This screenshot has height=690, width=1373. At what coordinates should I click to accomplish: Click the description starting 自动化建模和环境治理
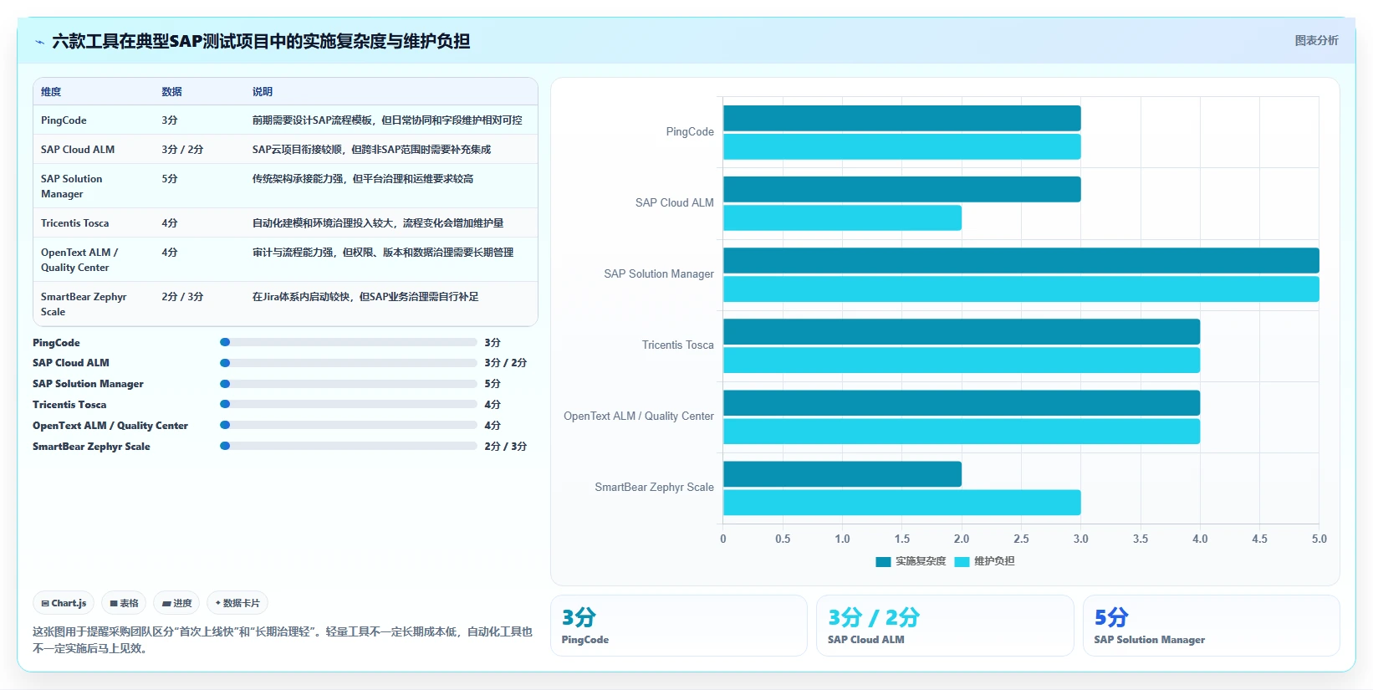tap(378, 223)
